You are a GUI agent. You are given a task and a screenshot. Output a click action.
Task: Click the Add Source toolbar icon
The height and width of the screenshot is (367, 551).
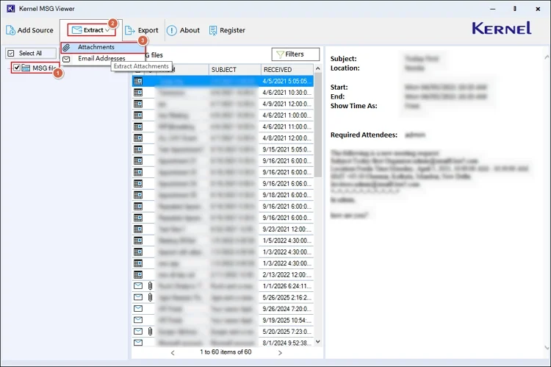(x=11, y=30)
